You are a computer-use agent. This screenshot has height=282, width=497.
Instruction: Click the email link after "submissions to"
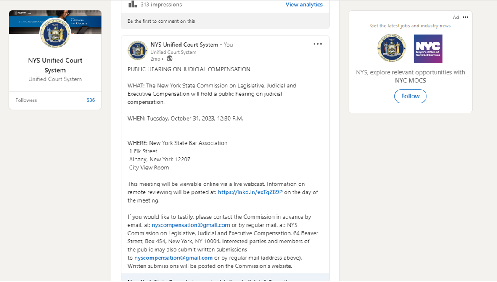(173, 258)
